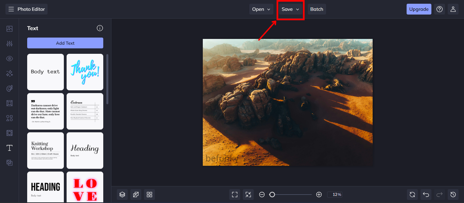Viewport: 464px width, 203px height.
Task: Select the bold HEADING text template
Action: 45,187
